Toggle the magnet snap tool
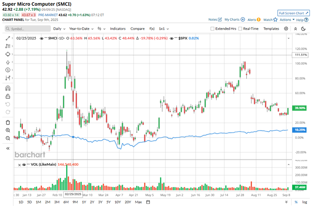The width and height of the screenshot is (314, 208). [8, 88]
